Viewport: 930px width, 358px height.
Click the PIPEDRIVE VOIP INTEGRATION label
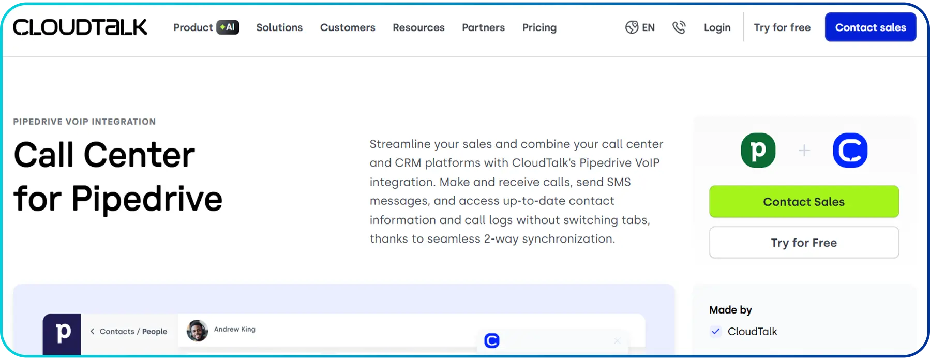84,122
